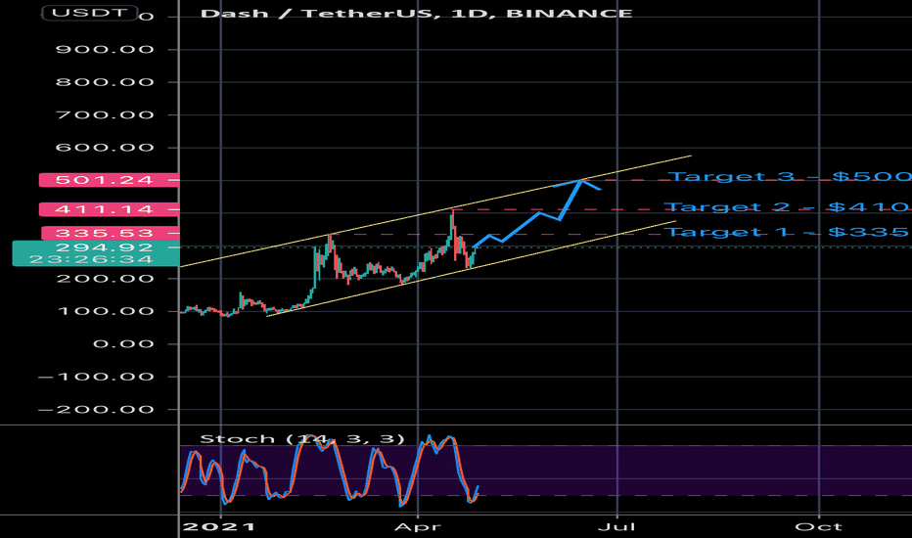Screen dimensions: 912x538
Task: Click the 600.00 price axis label
Action: coord(105,147)
